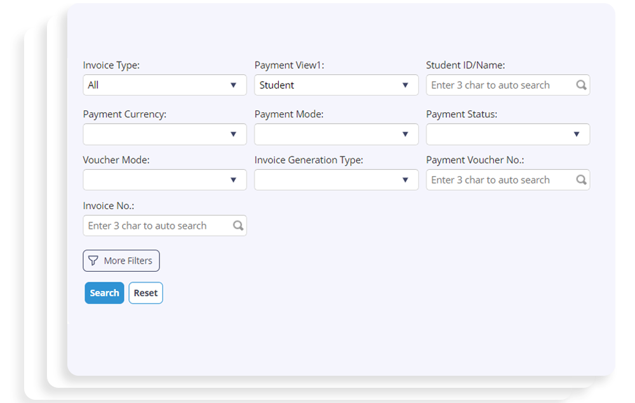Open the Payment Currency dropdown

point(165,134)
